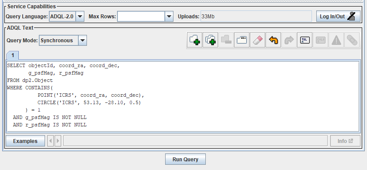Insert column names with the COLS icon

(x=320, y=40)
